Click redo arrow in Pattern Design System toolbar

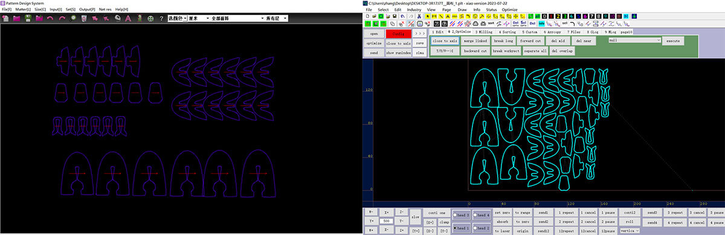[x=62, y=18]
